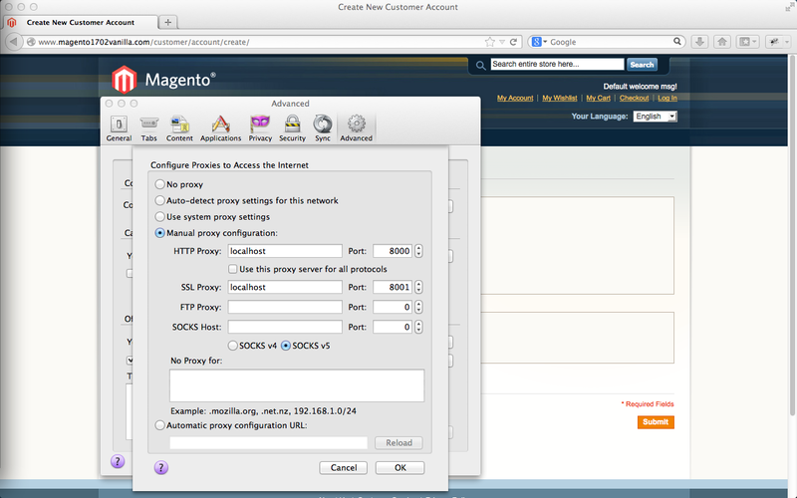
Task: Click automatic proxy URL field
Action: (268, 442)
